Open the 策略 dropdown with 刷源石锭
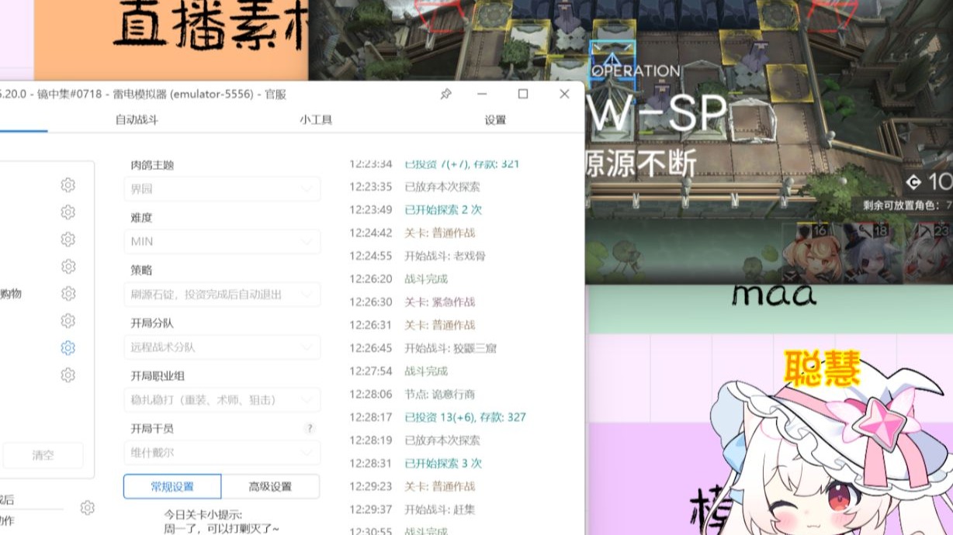953x535 pixels. (x=222, y=295)
